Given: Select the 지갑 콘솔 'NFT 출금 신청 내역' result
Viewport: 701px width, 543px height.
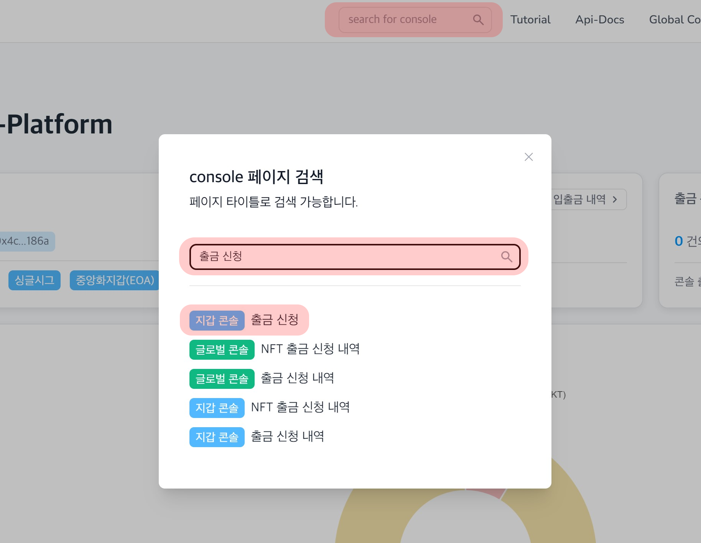Looking at the screenshot, I should pyautogui.click(x=270, y=408).
